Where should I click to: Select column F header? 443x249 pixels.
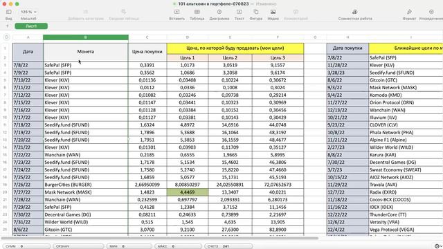tap(278, 37)
